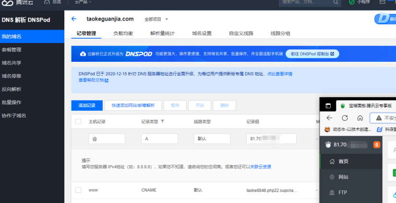The width and height of the screenshot is (396, 203).
Task: Expand the 云产品 dropdown menu
Action: pos(83,2)
